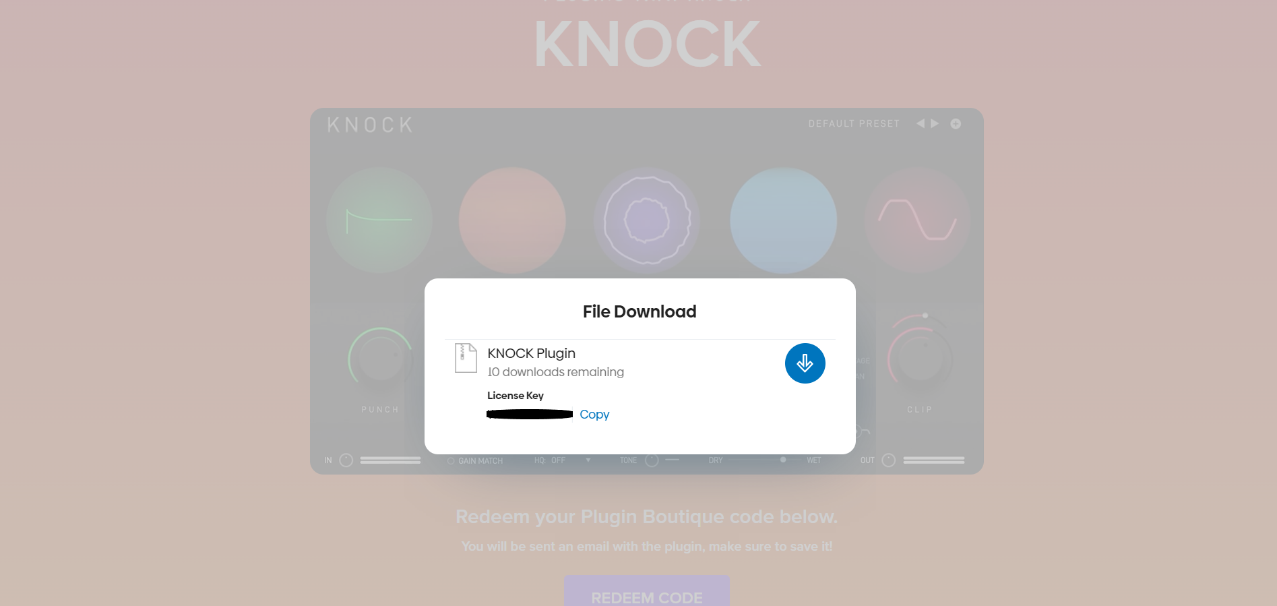Select the previous preset arrow
The image size is (1277, 606).
pyautogui.click(x=921, y=123)
